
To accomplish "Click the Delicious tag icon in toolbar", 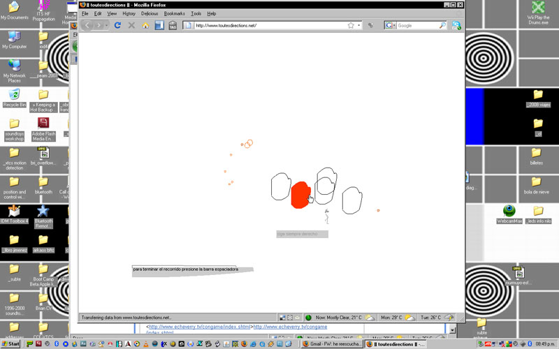I will pyautogui.click(x=173, y=26).
